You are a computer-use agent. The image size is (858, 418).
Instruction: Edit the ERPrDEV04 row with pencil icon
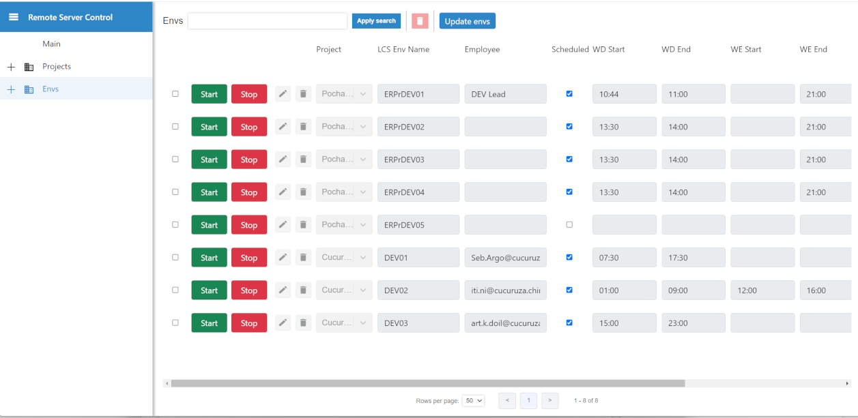tap(283, 192)
